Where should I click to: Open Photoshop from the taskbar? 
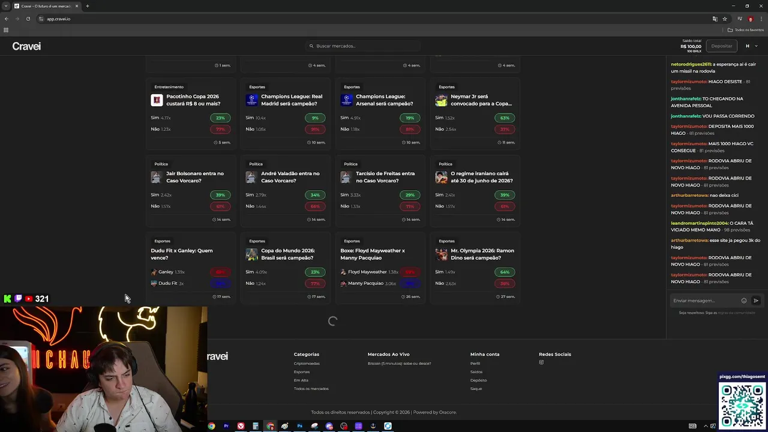[299, 426]
